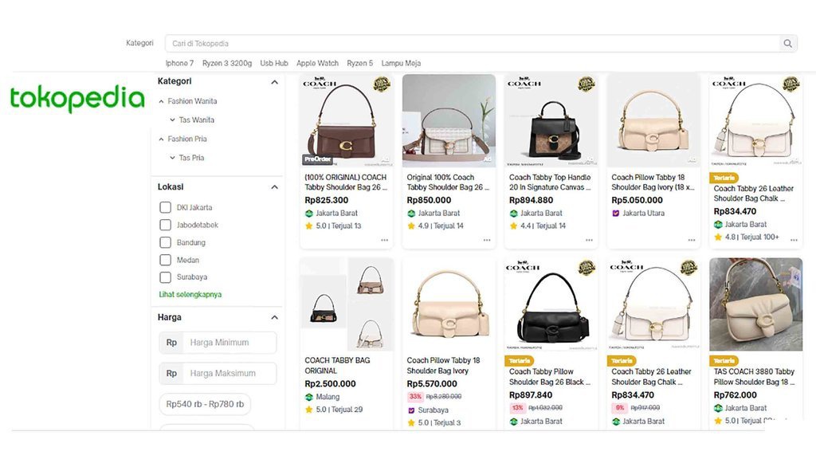Expand the Tas Wanita subcategory chevron
The height and width of the screenshot is (459, 816).
[x=172, y=120]
